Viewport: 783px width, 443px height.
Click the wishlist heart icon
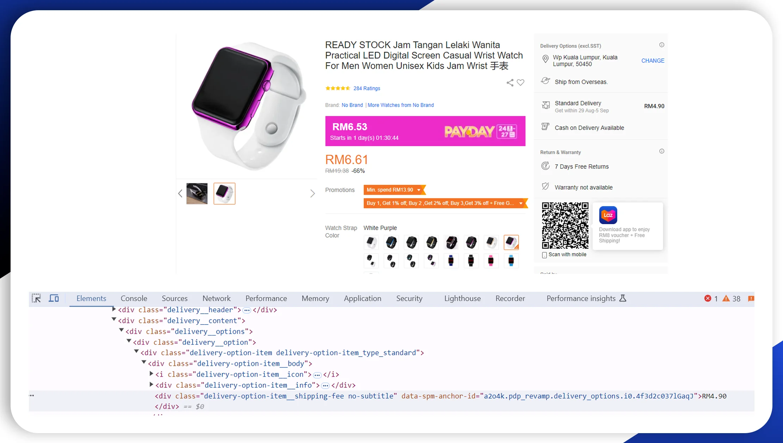(x=520, y=82)
